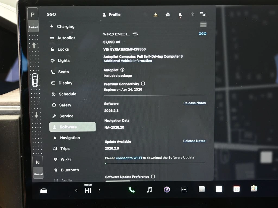Open the phone app

tap(132, 190)
